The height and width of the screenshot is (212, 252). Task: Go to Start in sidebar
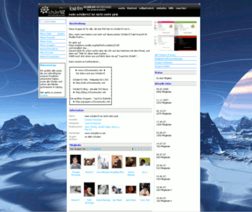pos(42,30)
